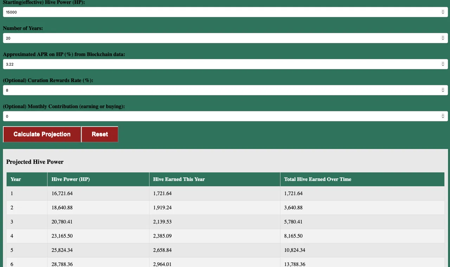Click the Year cell in the 20,780.41 row
This screenshot has height=267, width=450.
27,222
